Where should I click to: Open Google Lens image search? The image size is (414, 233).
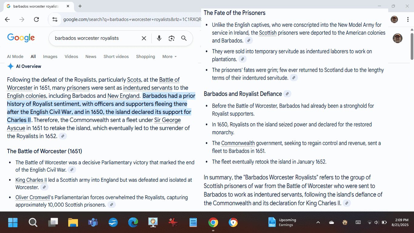(x=172, y=38)
